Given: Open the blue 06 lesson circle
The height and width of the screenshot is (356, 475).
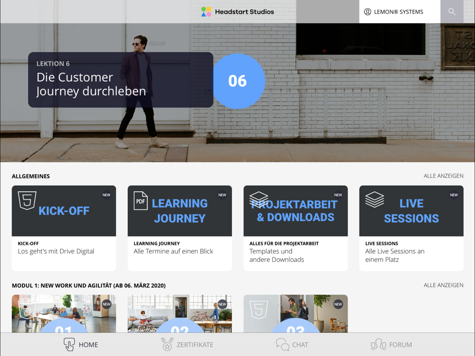Looking at the screenshot, I should (238, 81).
